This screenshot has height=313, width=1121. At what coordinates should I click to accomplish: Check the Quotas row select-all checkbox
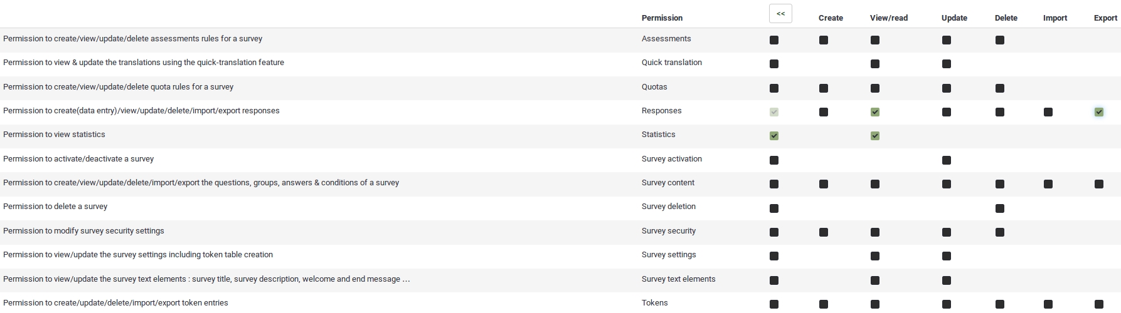(774, 88)
